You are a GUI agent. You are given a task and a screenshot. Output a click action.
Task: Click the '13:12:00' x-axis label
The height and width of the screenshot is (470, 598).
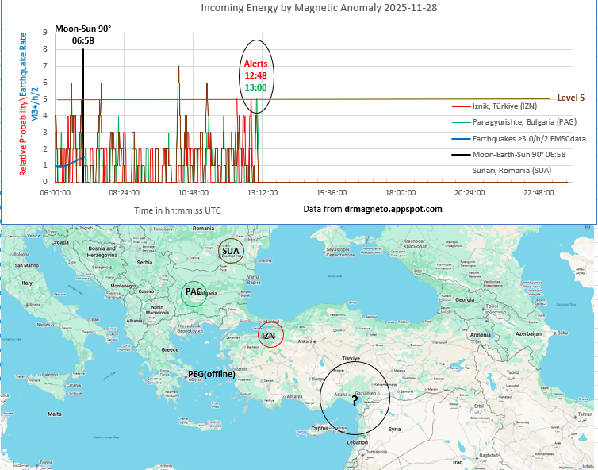263,193
